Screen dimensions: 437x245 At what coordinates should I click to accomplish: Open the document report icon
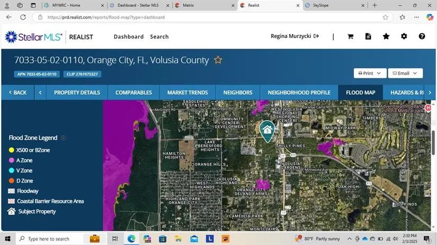[x=368, y=37]
